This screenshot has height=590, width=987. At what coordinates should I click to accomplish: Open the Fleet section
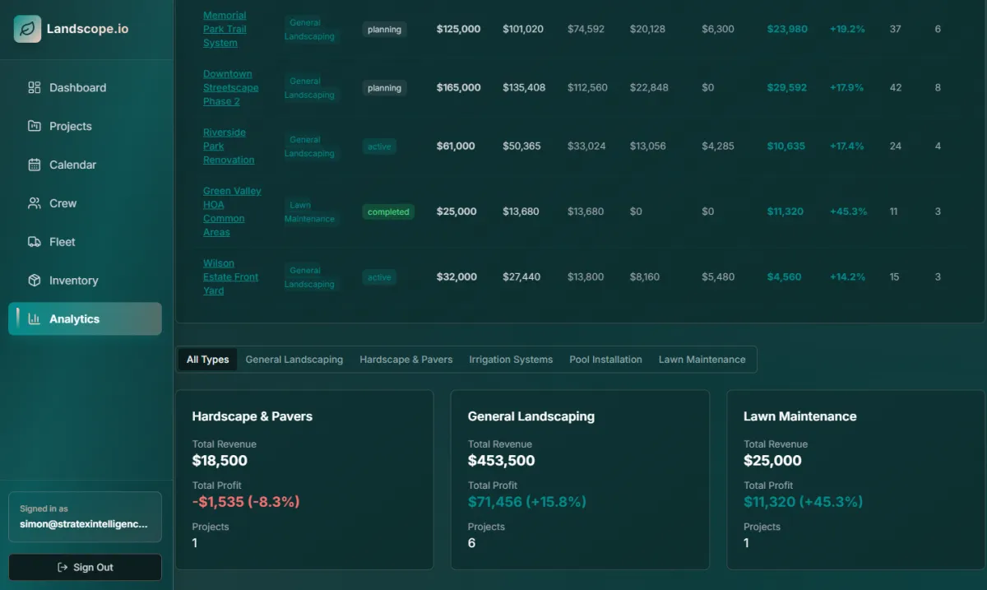pyautogui.click(x=85, y=242)
